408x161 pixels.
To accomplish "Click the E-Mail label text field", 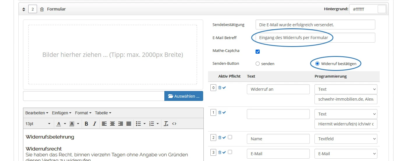I will 278,154.
